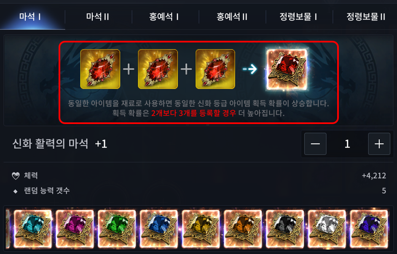Select the black gem icon
This screenshot has height=254, width=397.
click(x=285, y=229)
